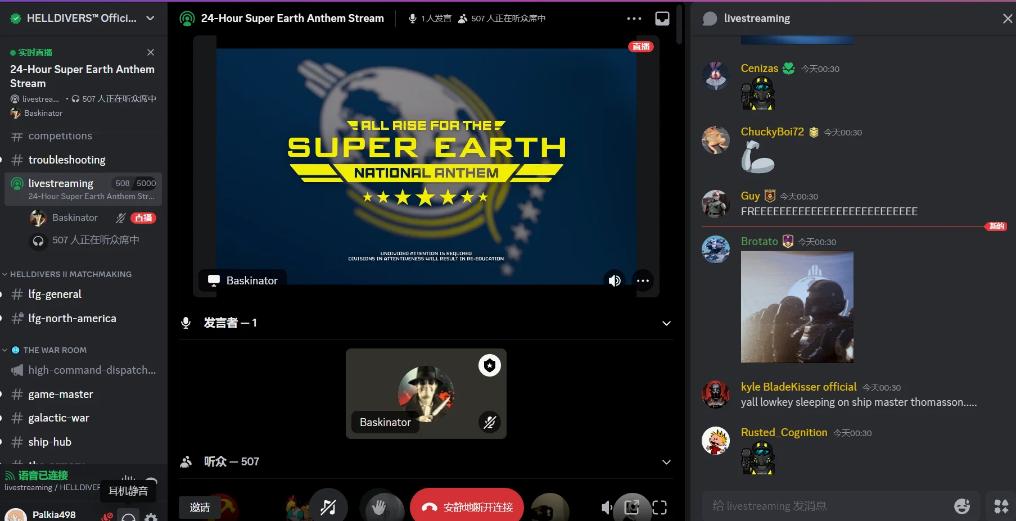This screenshot has height=521, width=1016.
Task: Collapse the audience section chevron
Action: [x=666, y=462]
